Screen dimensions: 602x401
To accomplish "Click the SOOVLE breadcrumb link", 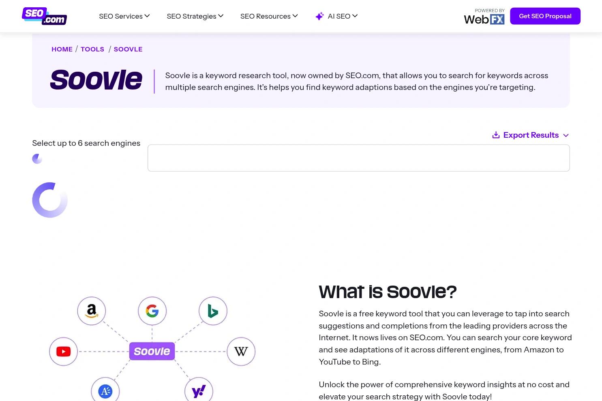I will click(128, 49).
